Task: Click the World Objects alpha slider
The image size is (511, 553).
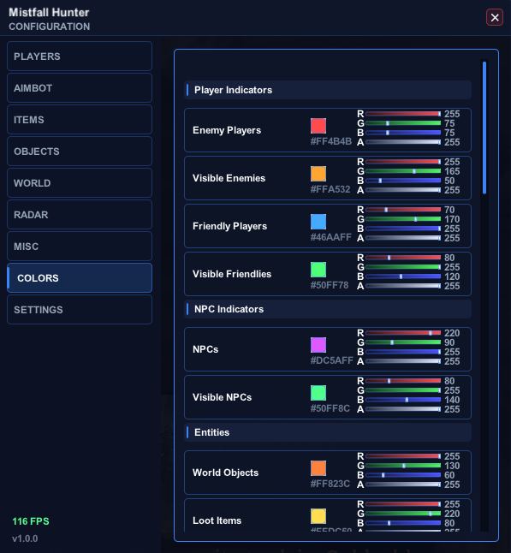Action: [403, 485]
